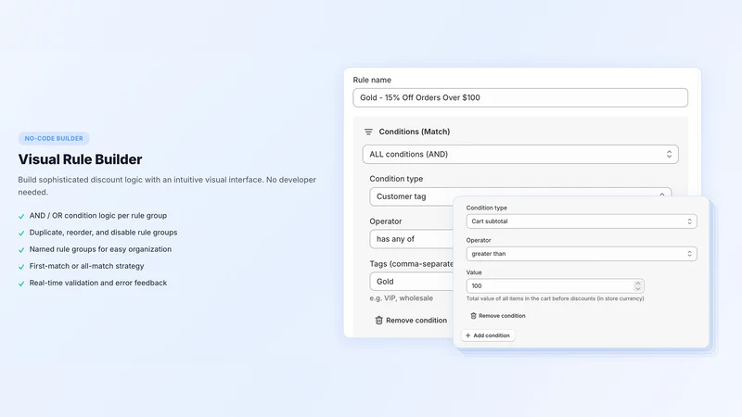Image resolution: width=742 pixels, height=417 pixels.
Task: Click the Rule name input field
Action: pyautogui.click(x=520, y=97)
